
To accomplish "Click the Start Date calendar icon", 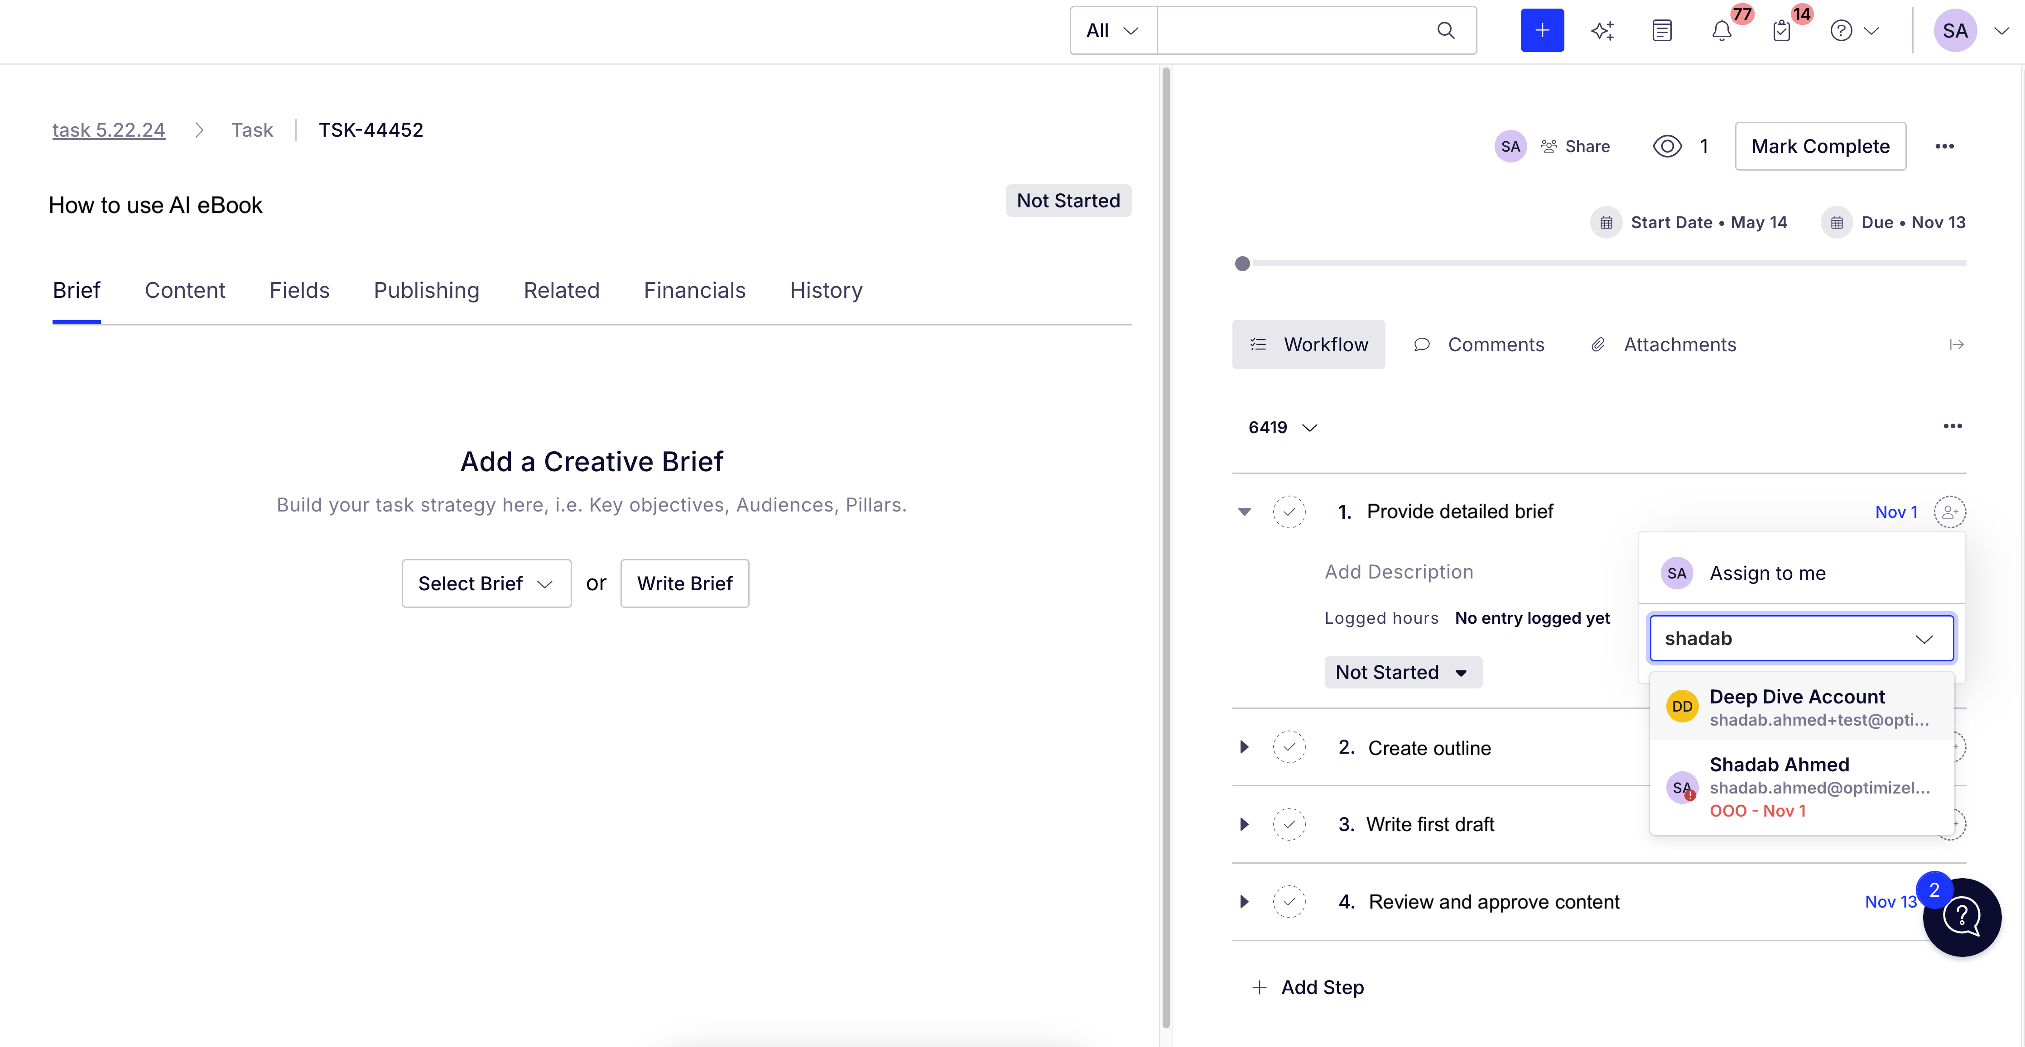I will pos(1606,223).
